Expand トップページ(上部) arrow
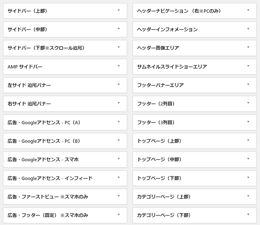The height and width of the screenshot is (225, 260). [x=248, y=141]
